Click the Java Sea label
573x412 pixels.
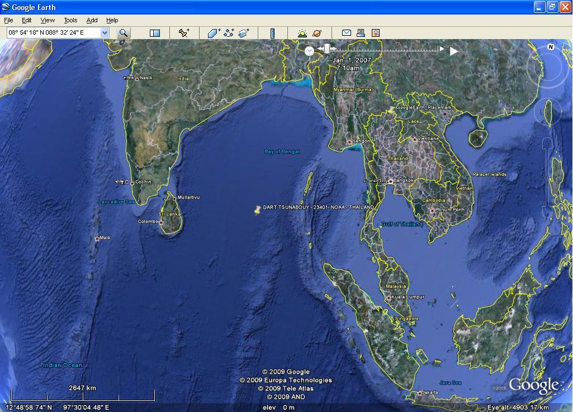click(x=450, y=382)
